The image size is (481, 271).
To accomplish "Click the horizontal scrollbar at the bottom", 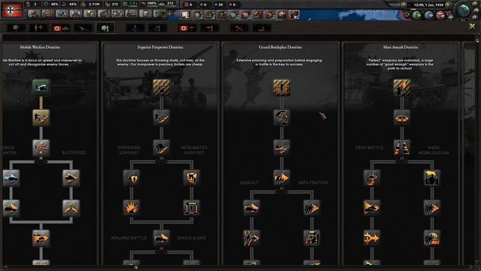I will [237, 268].
